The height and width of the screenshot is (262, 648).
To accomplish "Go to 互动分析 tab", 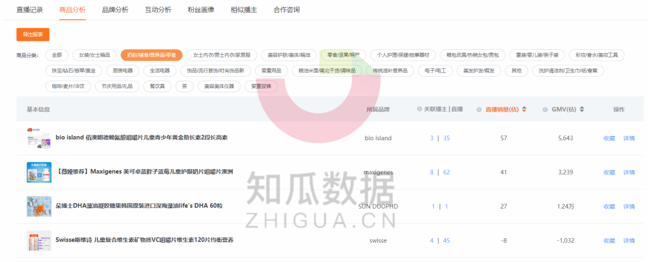I will pyautogui.click(x=158, y=10).
